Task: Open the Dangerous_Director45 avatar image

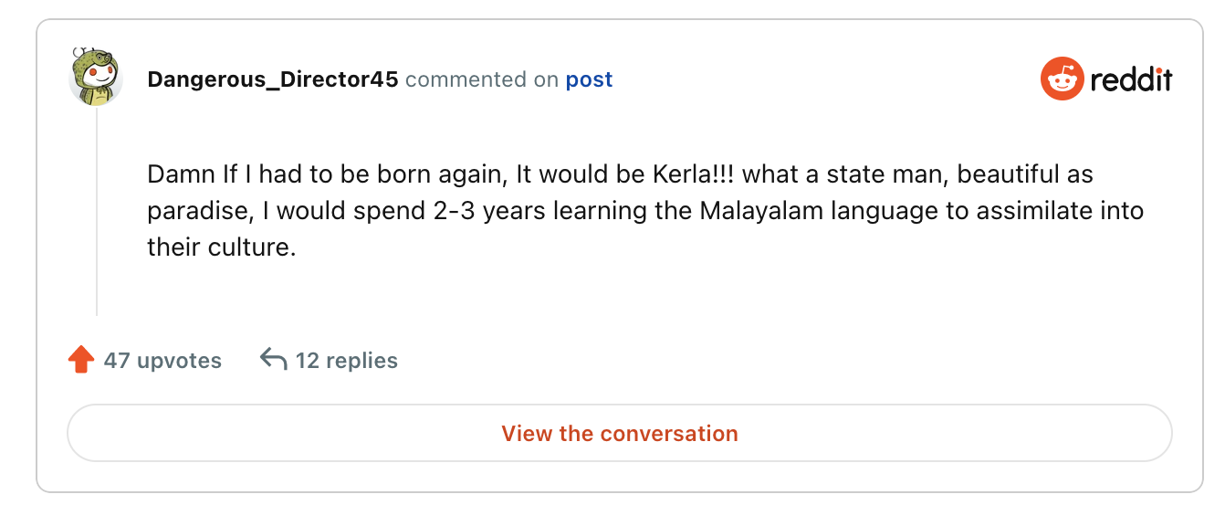Action: [x=96, y=76]
